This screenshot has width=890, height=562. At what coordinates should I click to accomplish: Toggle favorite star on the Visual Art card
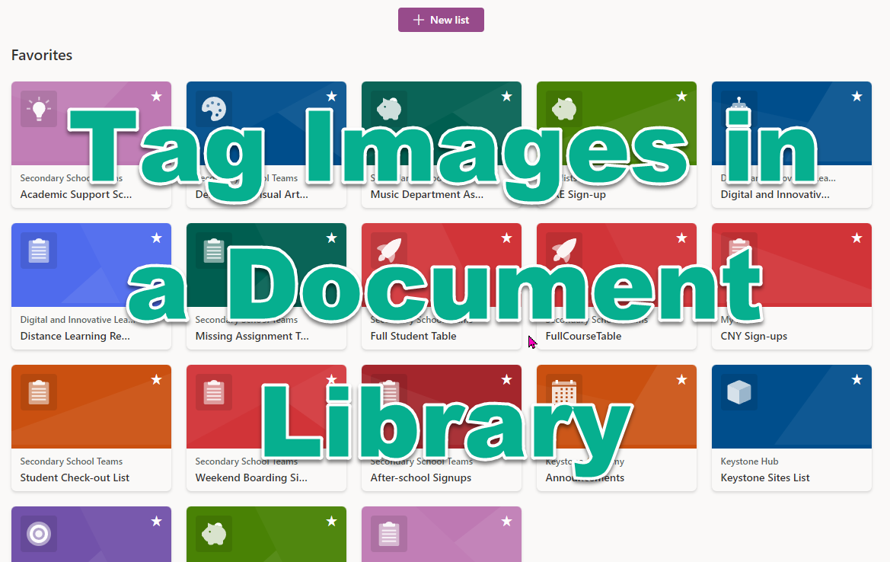coord(332,97)
